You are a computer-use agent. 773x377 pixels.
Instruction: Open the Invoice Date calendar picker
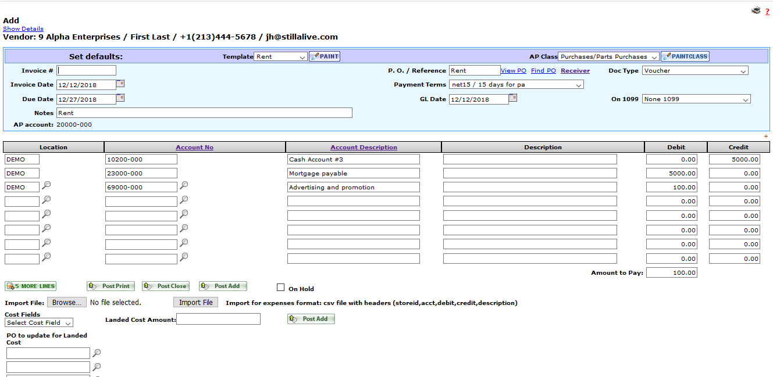[120, 84]
